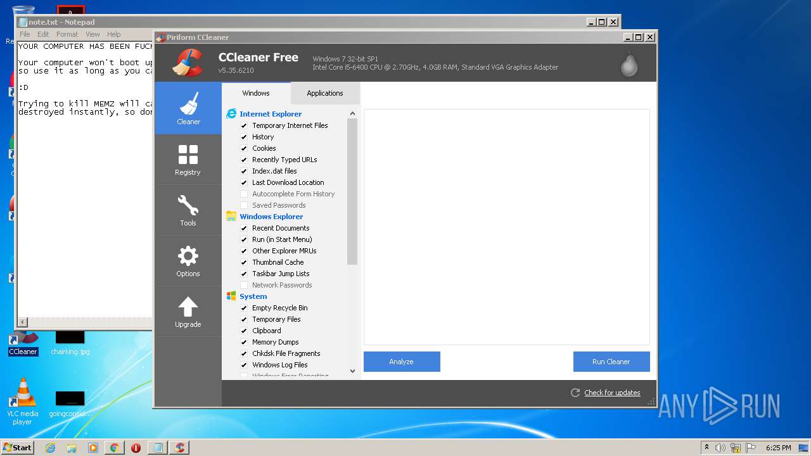Toggle Empty Recycle Bin checkbox
Viewport: 811px width, 456px height.
pyautogui.click(x=244, y=308)
